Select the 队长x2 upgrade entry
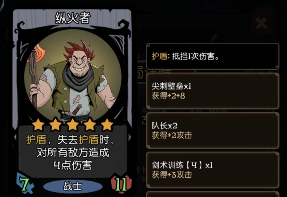 click(x=213, y=131)
